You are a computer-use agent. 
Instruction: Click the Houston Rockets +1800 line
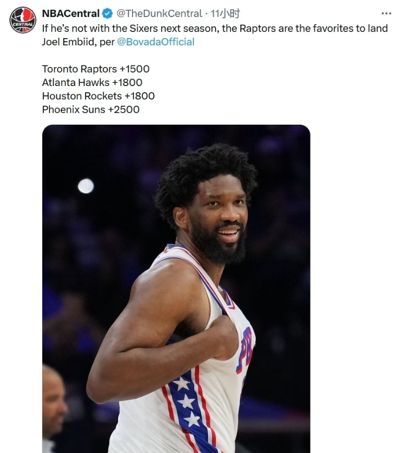pos(98,96)
